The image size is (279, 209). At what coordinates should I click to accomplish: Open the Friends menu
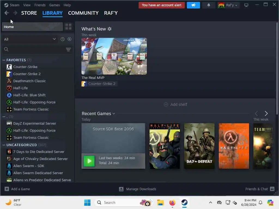click(40, 5)
